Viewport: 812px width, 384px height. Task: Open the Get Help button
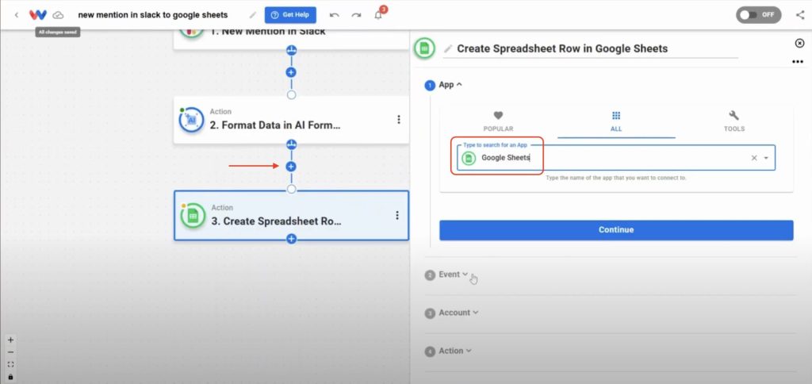290,15
